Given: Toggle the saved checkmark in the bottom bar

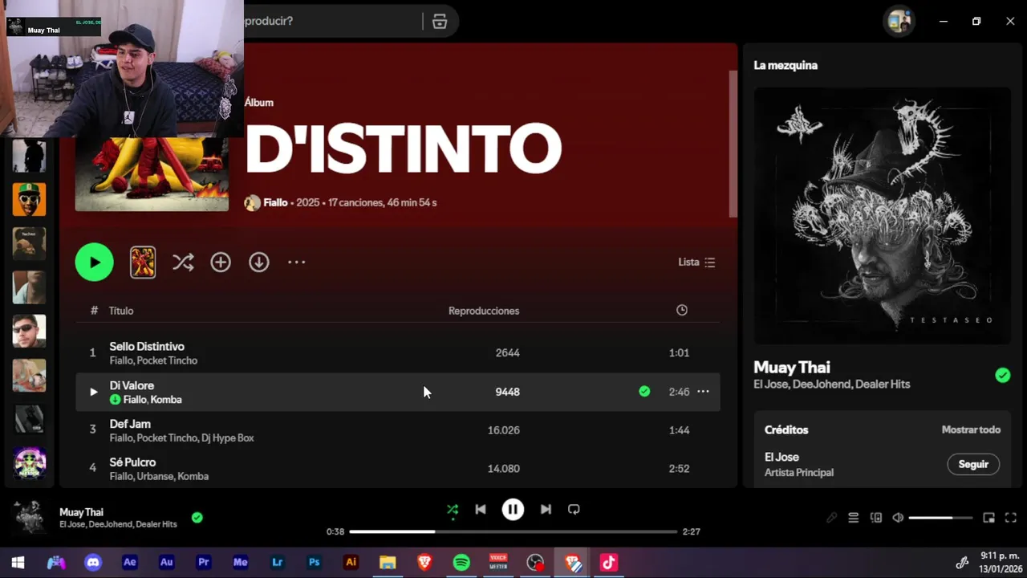Looking at the screenshot, I should tap(197, 518).
